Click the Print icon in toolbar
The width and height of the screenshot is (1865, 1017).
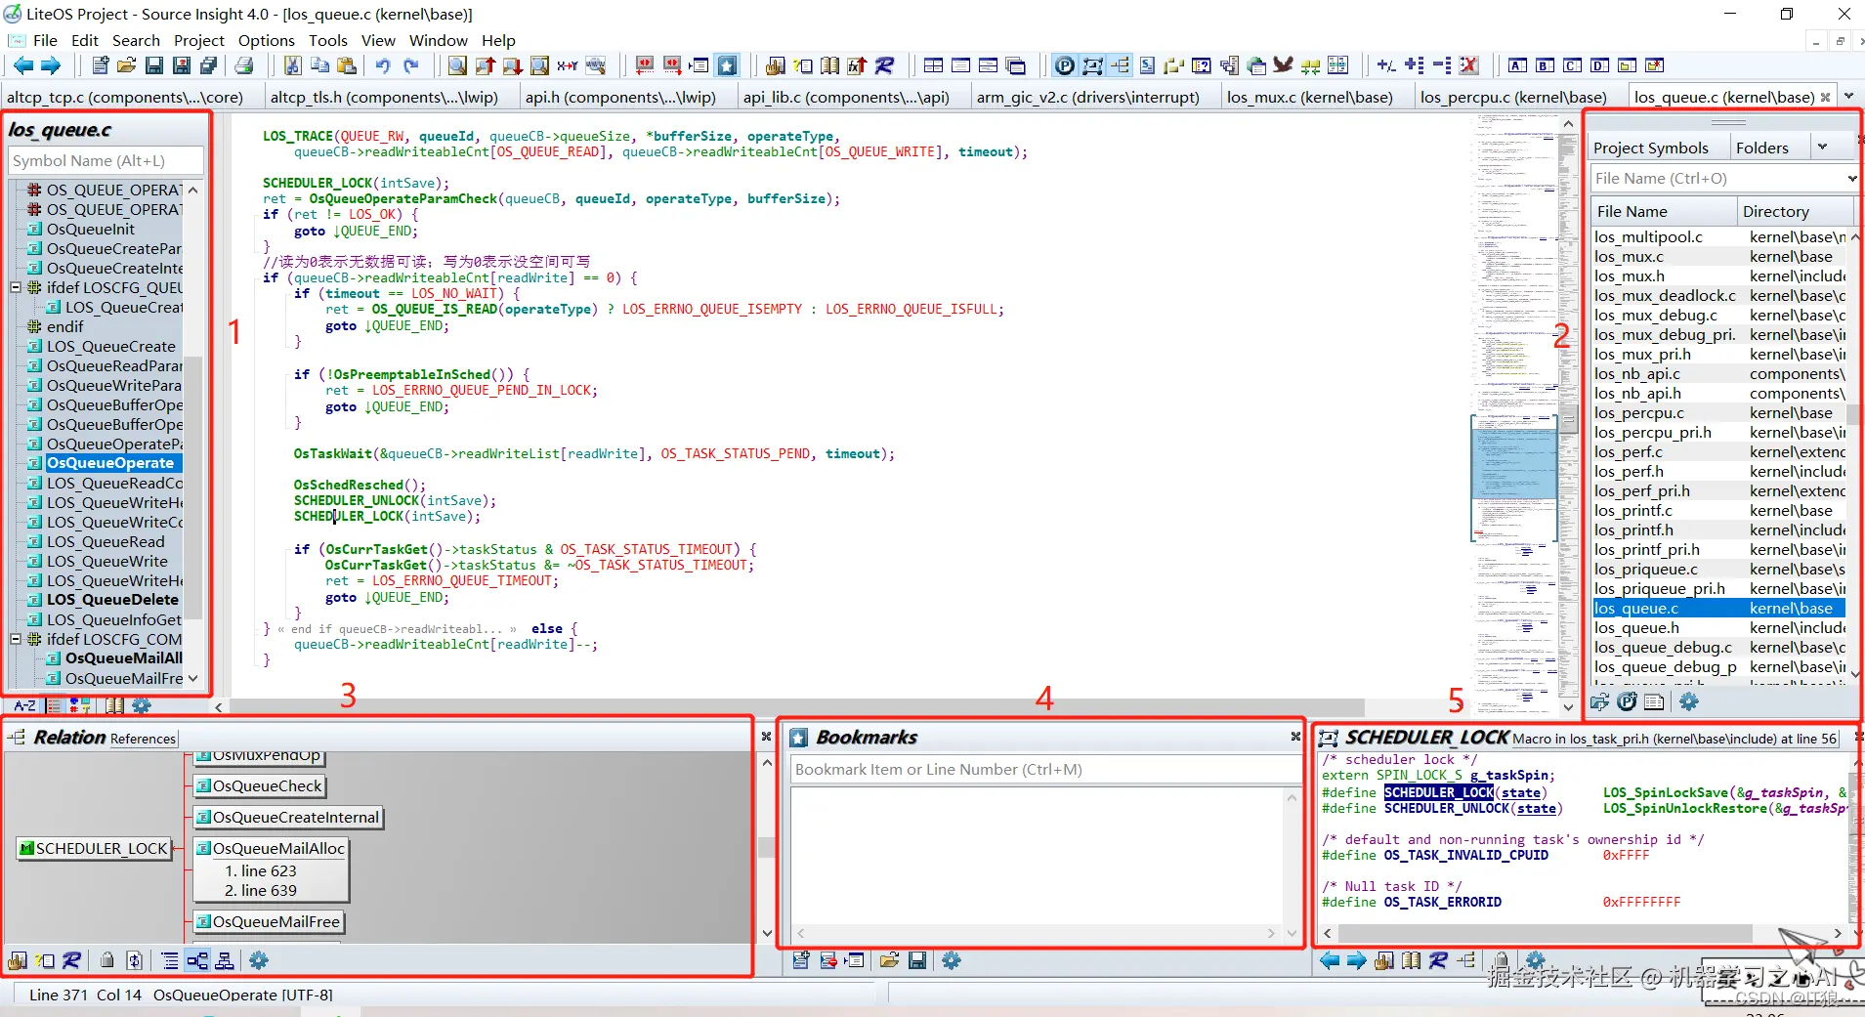244,65
